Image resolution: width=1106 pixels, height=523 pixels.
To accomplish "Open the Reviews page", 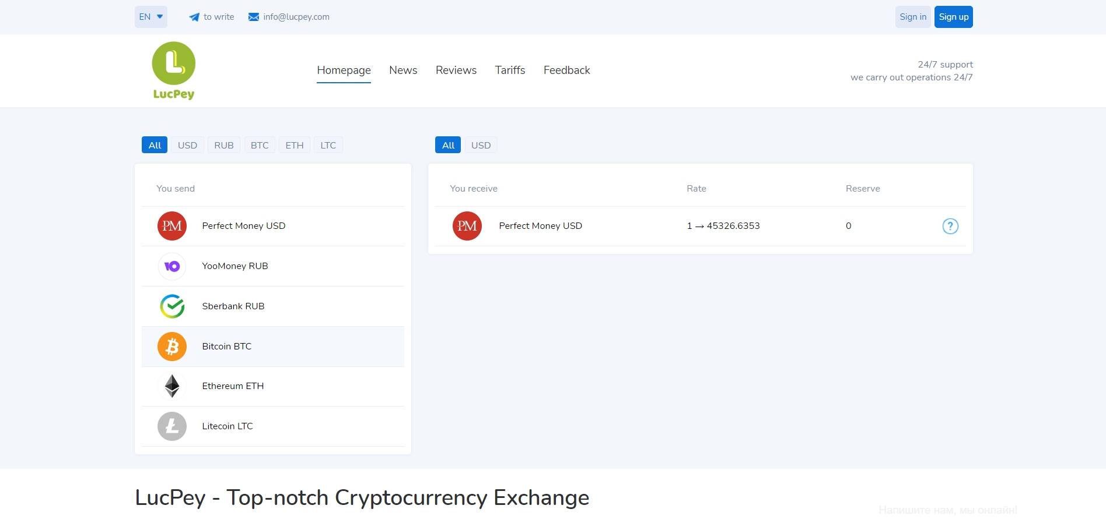I will (456, 70).
